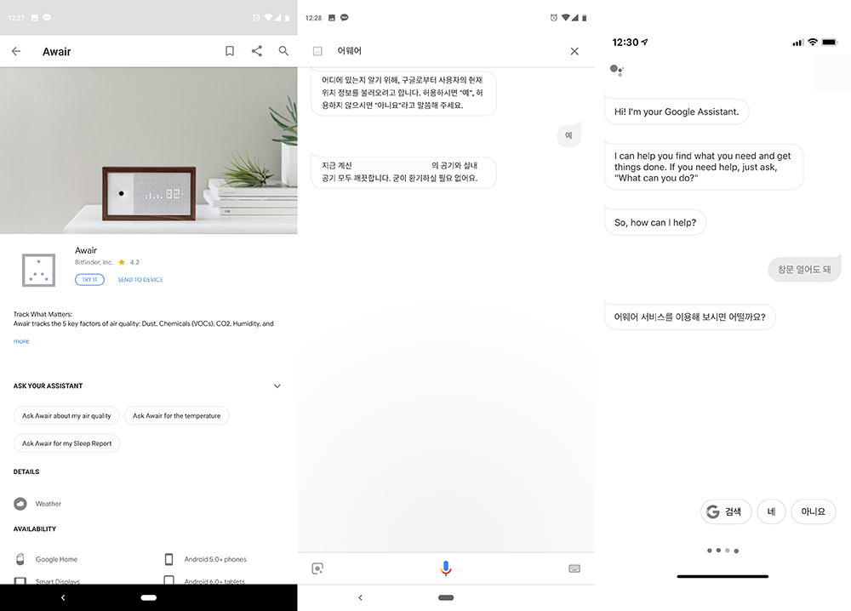Tap alarm status icon in the 12:28 status bar
Screen dimensions: 851x611
pyautogui.click(x=554, y=18)
